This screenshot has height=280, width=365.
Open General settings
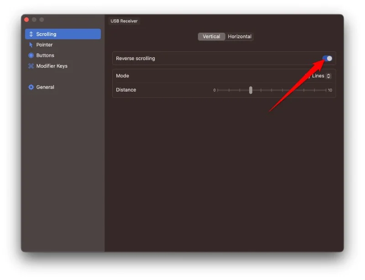pos(63,87)
